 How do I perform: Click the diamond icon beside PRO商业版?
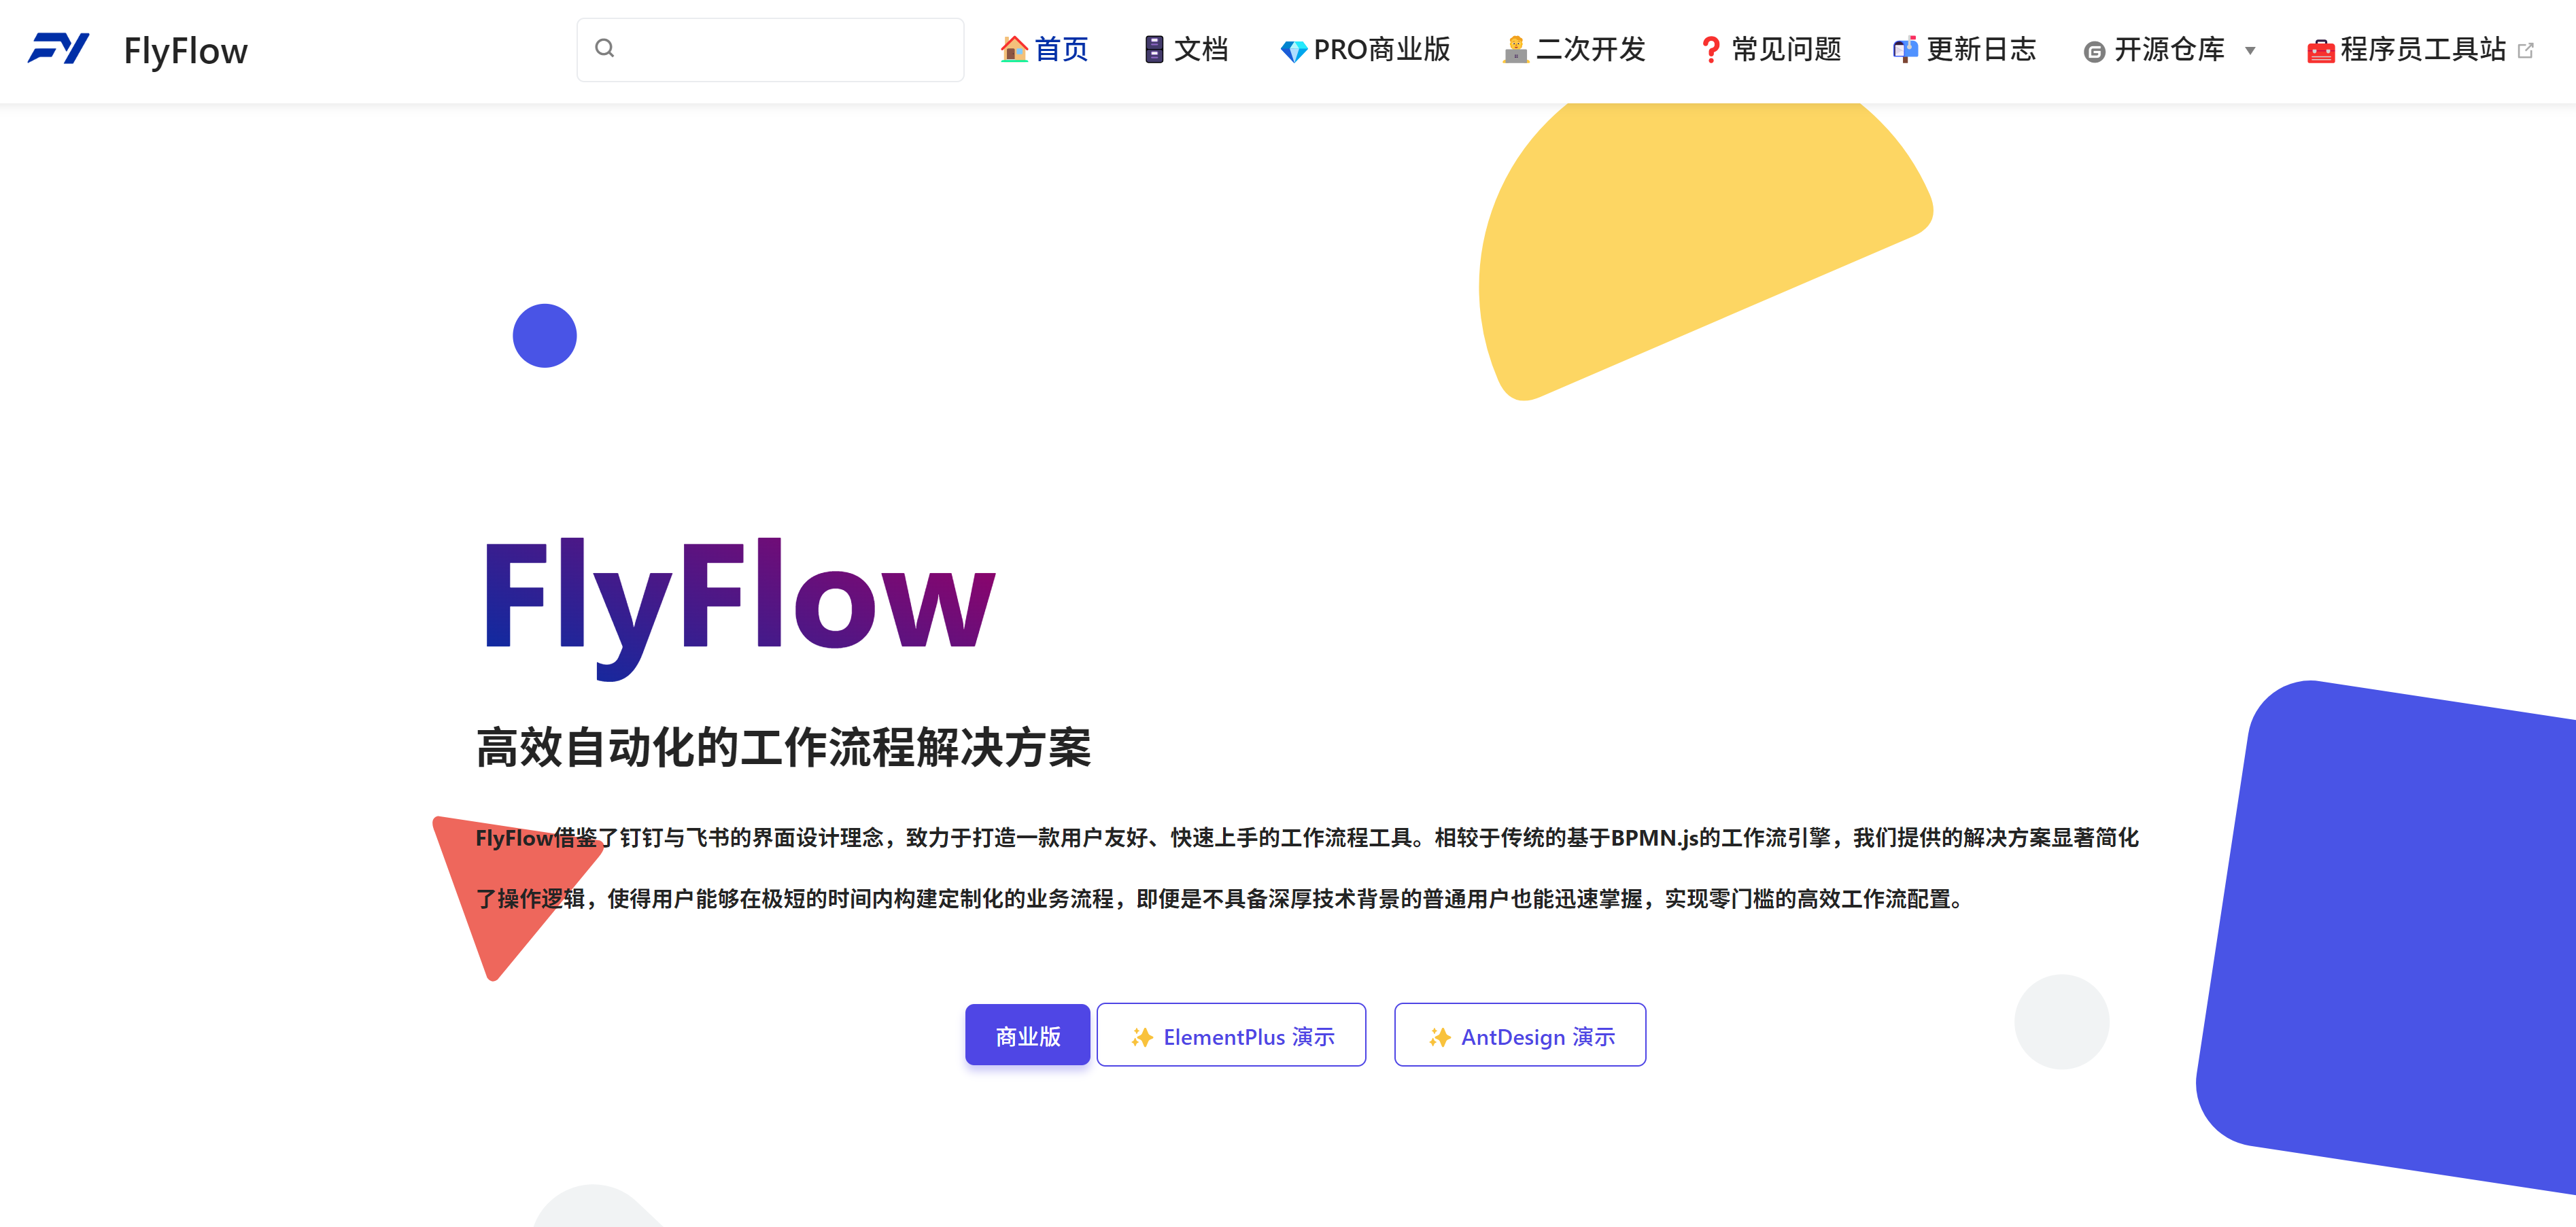[x=1294, y=51]
